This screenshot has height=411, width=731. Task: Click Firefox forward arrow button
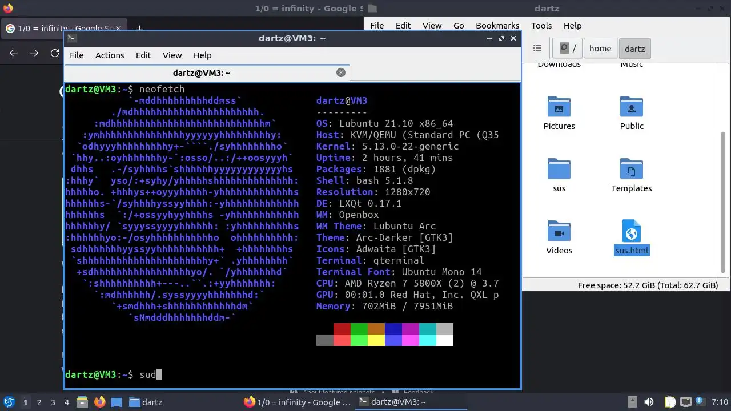tap(34, 53)
